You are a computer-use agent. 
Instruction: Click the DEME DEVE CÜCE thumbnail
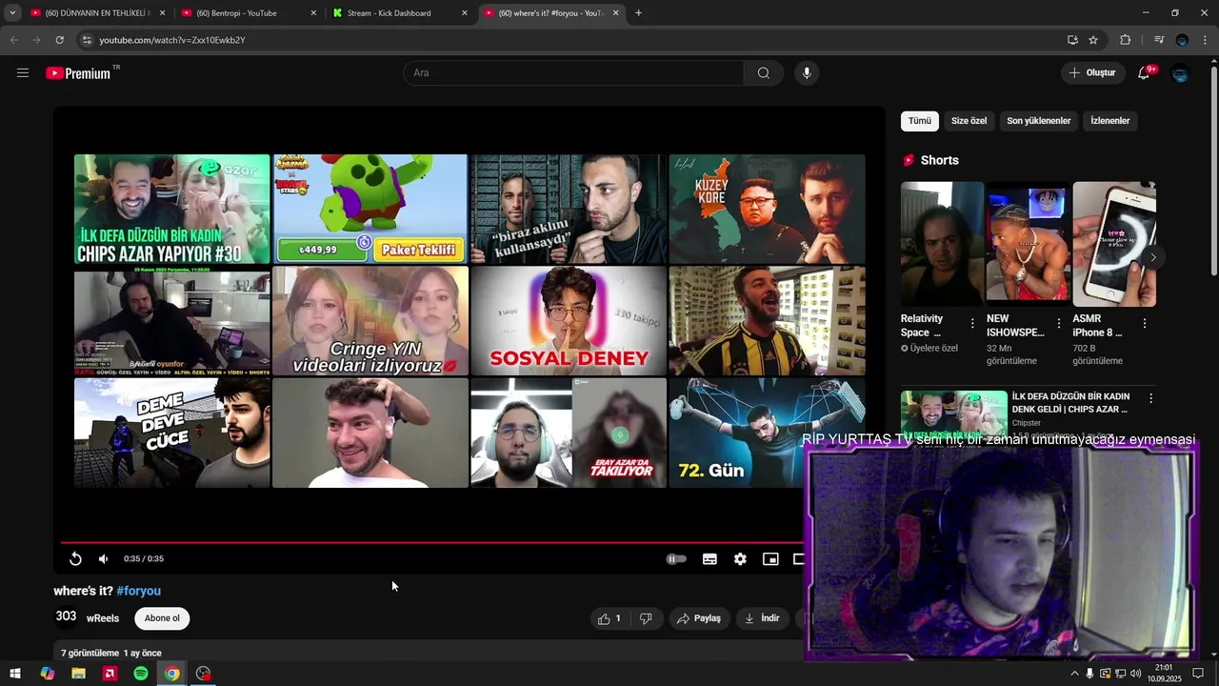(x=171, y=433)
